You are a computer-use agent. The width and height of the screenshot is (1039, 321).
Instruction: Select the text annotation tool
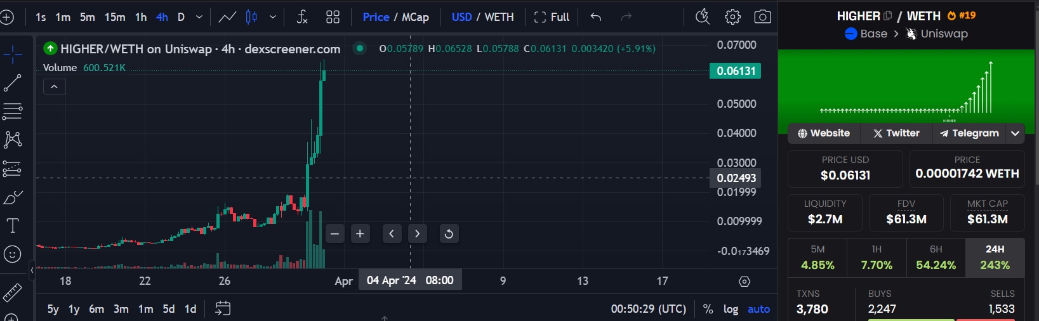pyautogui.click(x=13, y=226)
